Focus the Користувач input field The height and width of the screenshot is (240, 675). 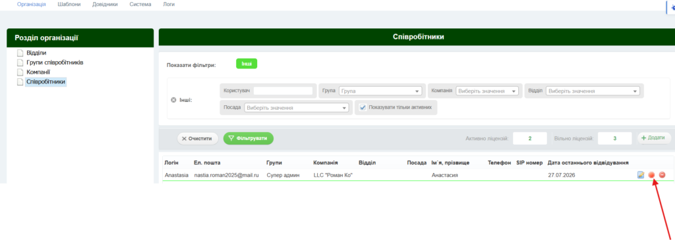(x=283, y=91)
